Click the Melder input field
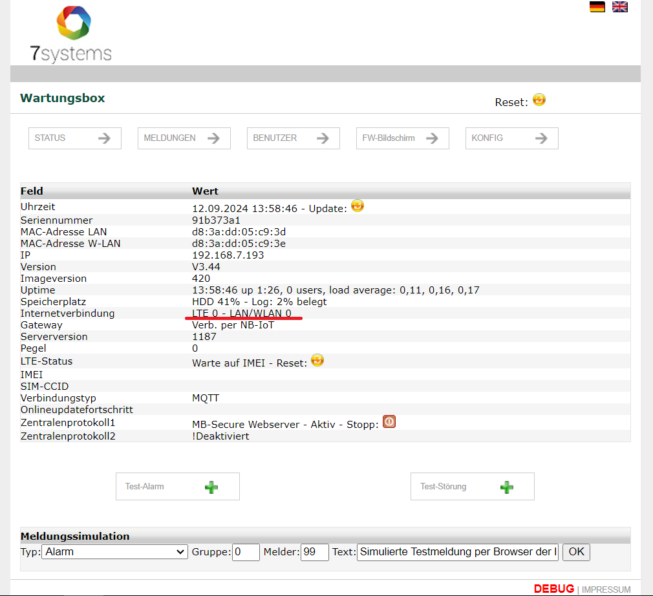The width and height of the screenshot is (653, 596). click(314, 552)
